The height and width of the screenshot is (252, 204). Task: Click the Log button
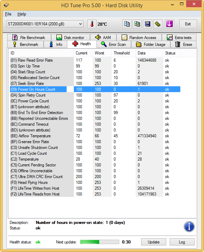[x=182, y=242]
